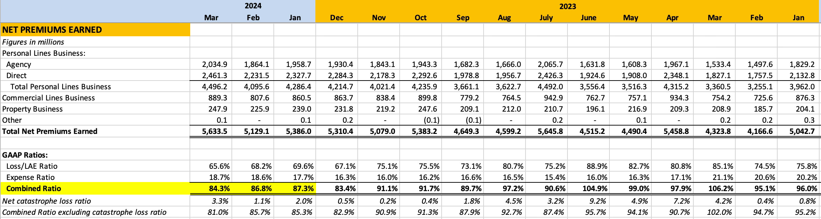Viewport: 821px width, 219px height.
Task: Select Net catastrophe loss ratio 9.2%
Action: 599,201
